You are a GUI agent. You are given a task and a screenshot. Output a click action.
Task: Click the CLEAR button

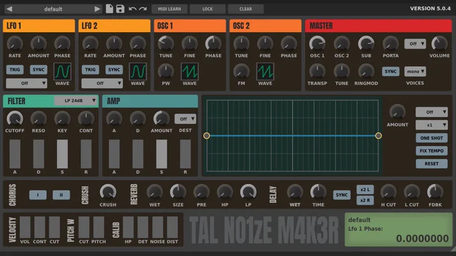click(245, 9)
